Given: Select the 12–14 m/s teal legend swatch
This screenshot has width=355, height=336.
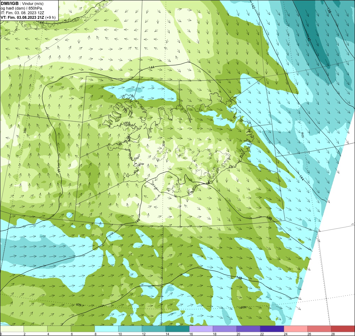Looking at the screenshot, I should pos(154,329).
